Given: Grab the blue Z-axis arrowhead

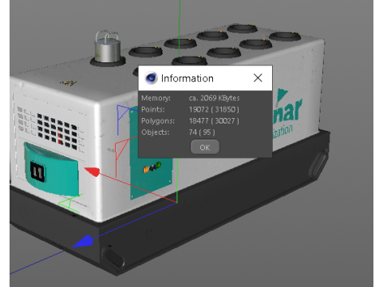Looking at the screenshot, I should pyautogui.click(x=83, y=242).
